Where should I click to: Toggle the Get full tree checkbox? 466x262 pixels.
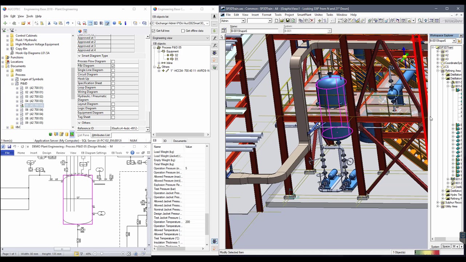pyautogui.click(x=154, y=31)
